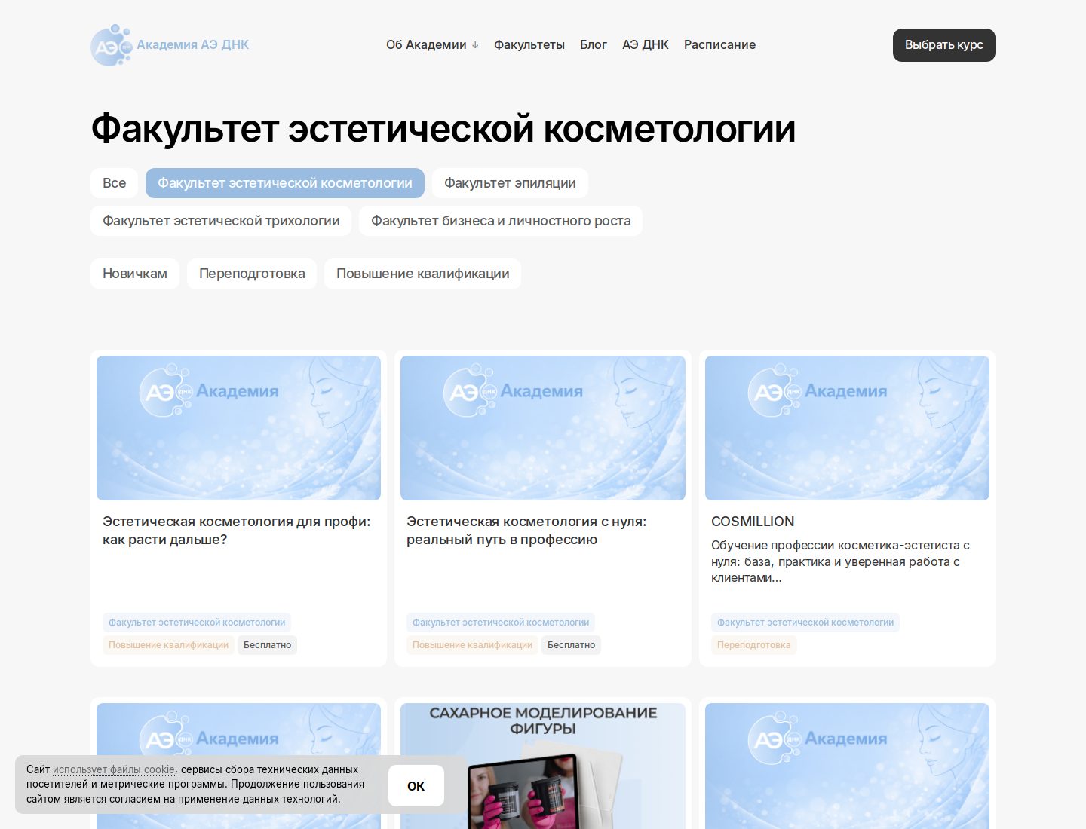Viewport: 1086px width, 829px height.
Task: Filter by Факультет бизнеса и личностного роста
Action: click(501, 221)
